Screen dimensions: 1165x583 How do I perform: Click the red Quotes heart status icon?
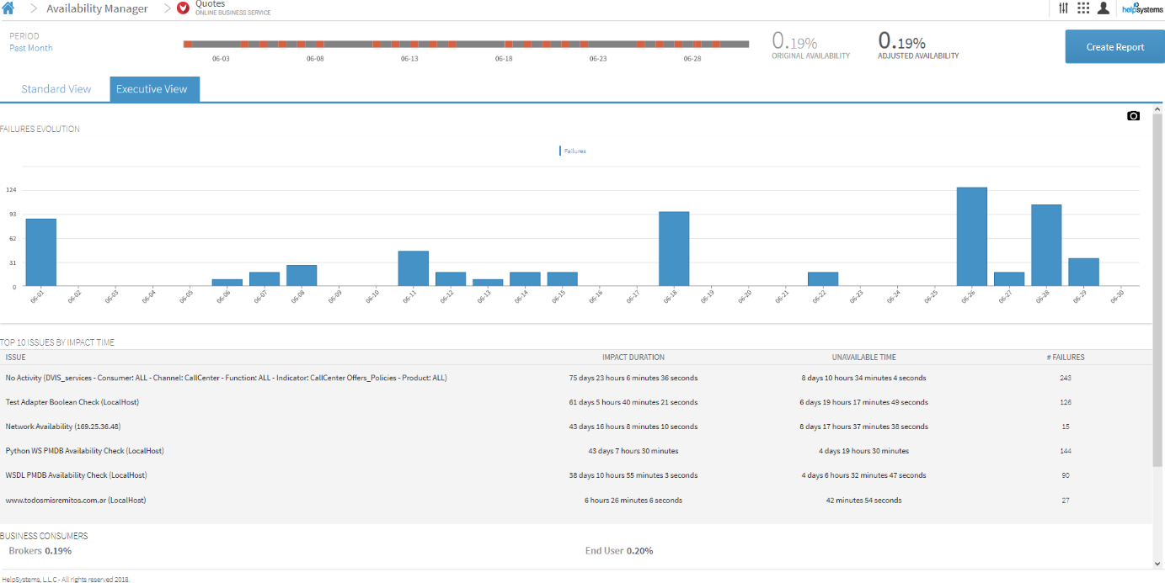coord(183,8)
